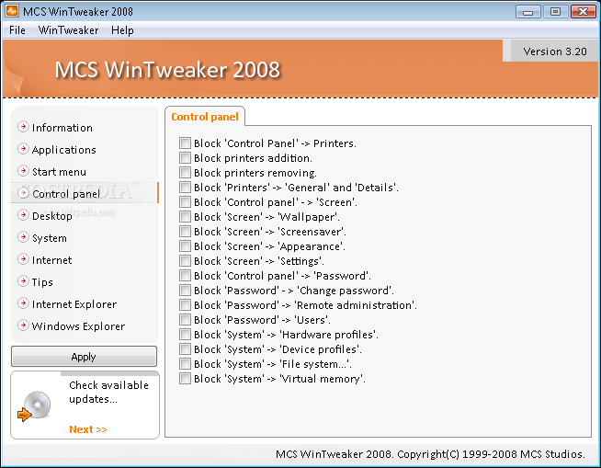601x468 pixels.
Task: Check Block 'System' -> 'File system...'
Action: tap(185, 364)
